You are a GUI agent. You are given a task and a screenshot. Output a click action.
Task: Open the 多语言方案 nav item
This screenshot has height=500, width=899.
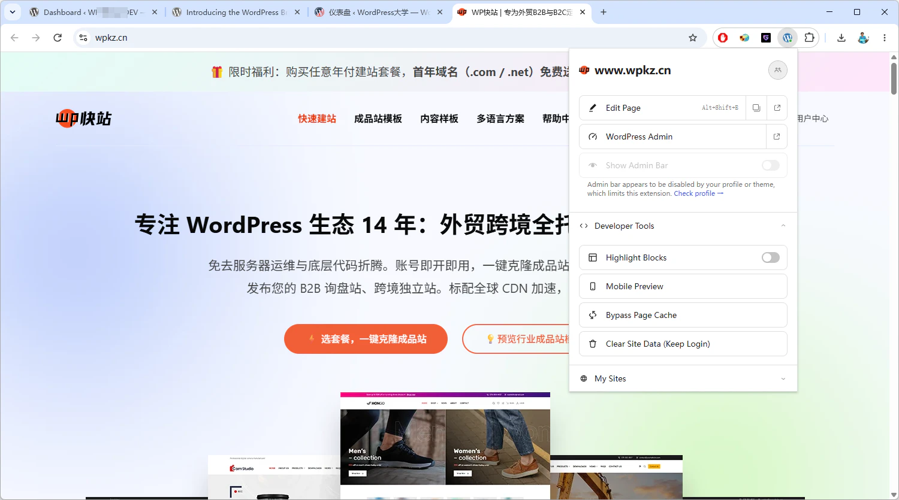point(500,119)
